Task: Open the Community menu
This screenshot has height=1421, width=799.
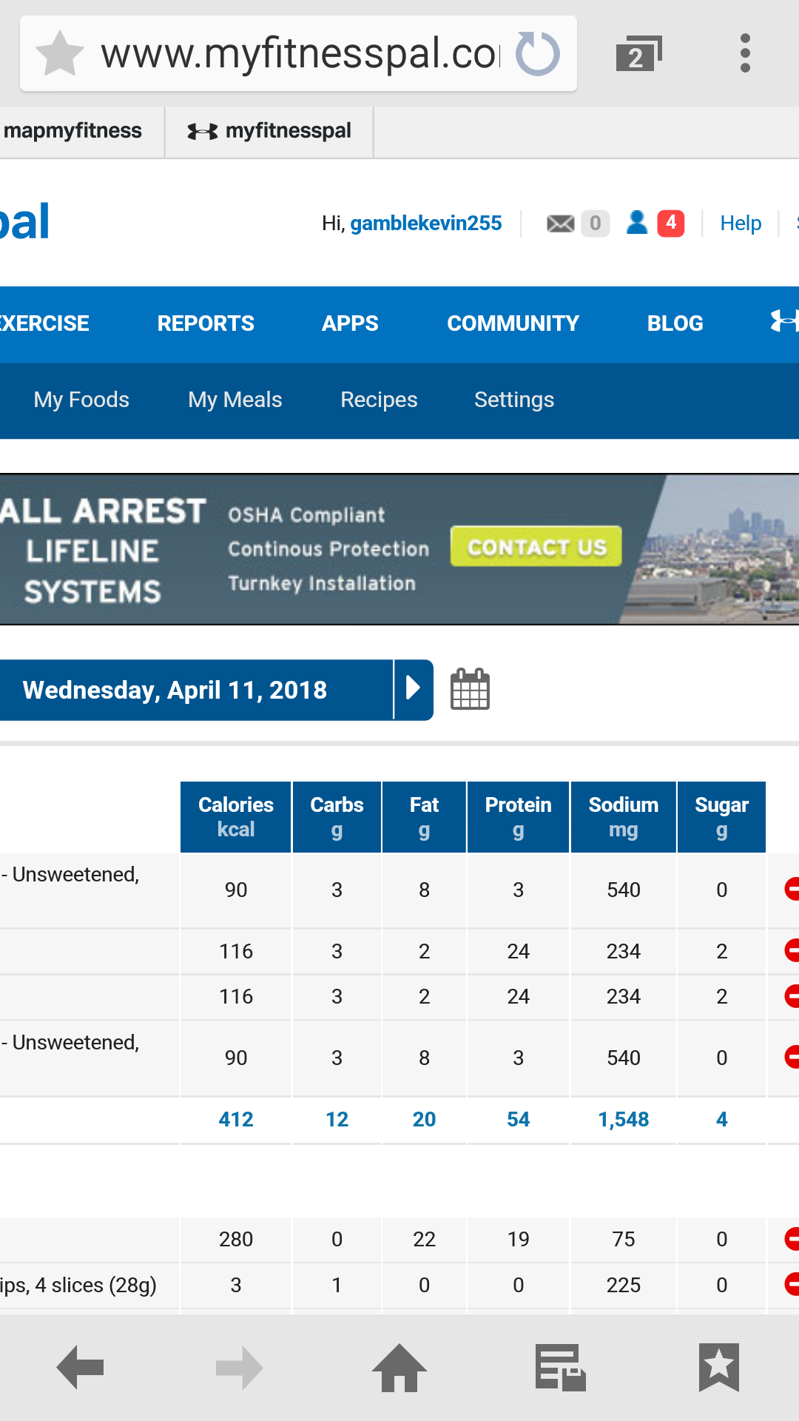Action: click(x=513, y=323)
